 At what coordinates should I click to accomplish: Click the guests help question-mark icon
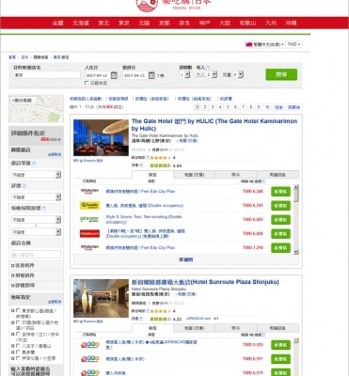tap(208, 68)
